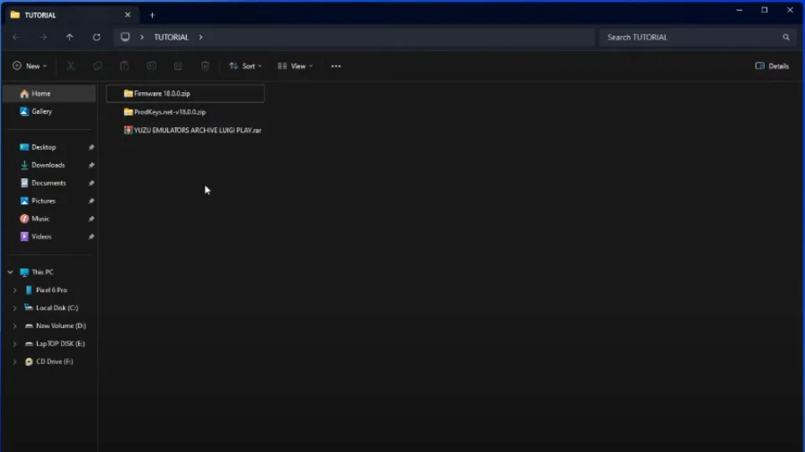The width and height of the screenshot is (805, 452).
Task: Click the chevron before TUTORIAL breadcrumb
Action: tap(143, 37)
